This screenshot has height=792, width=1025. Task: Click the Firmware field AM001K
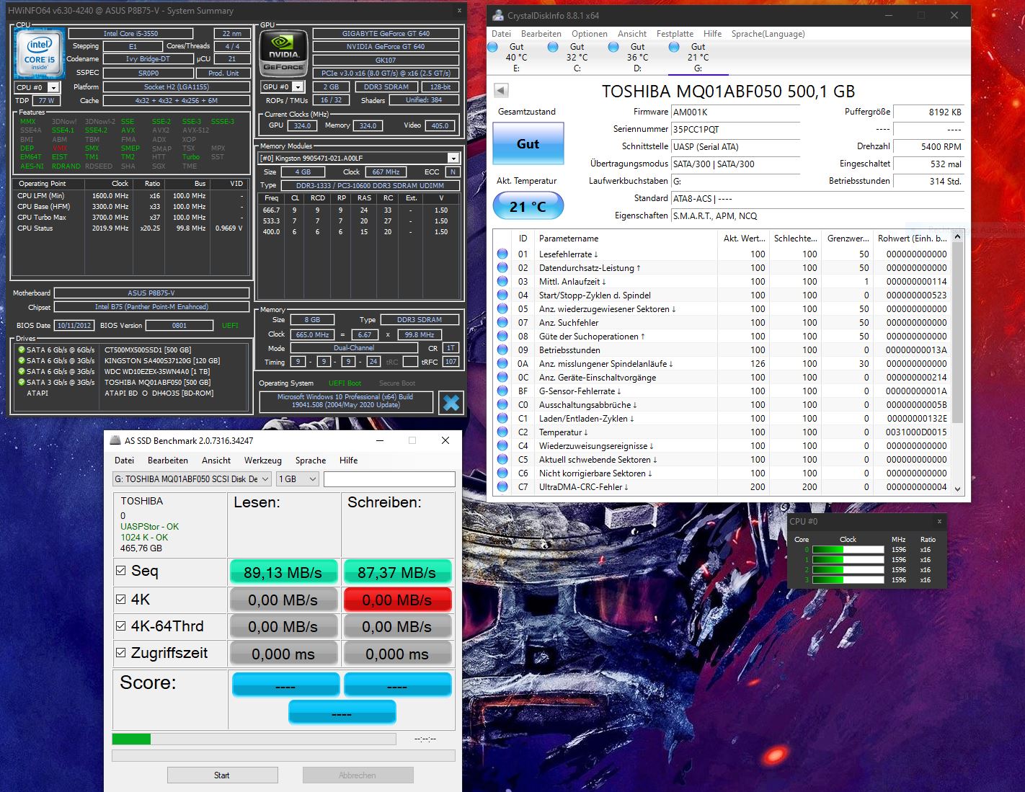tap(735, 112)
